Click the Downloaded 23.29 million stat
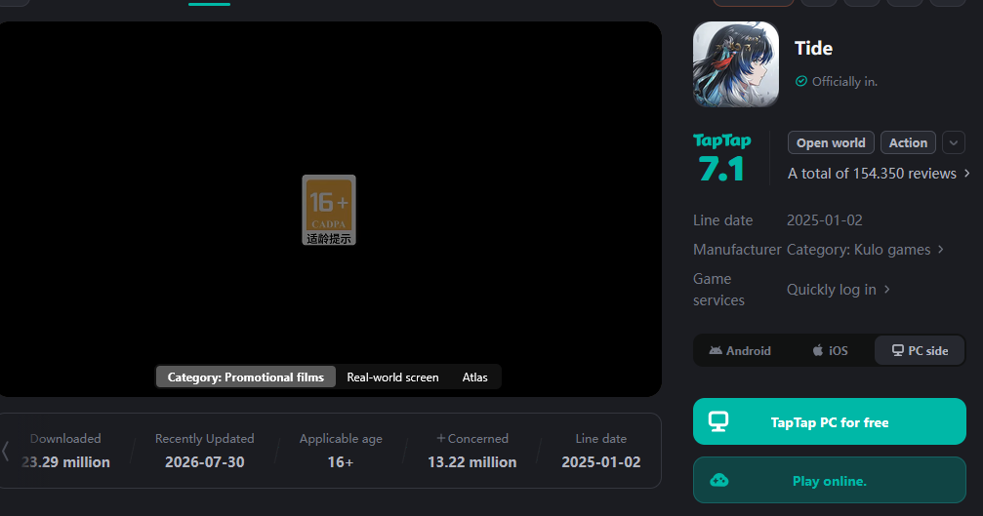The height and width of the screenshot is (516, 983). point(65,451)
